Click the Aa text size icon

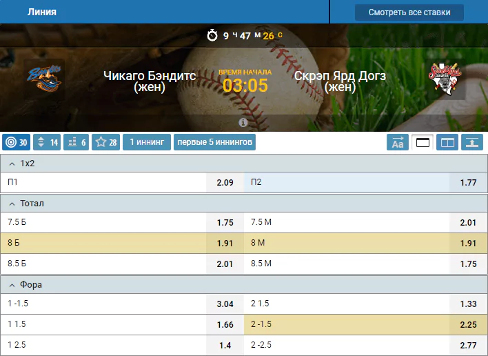(398, 142)
